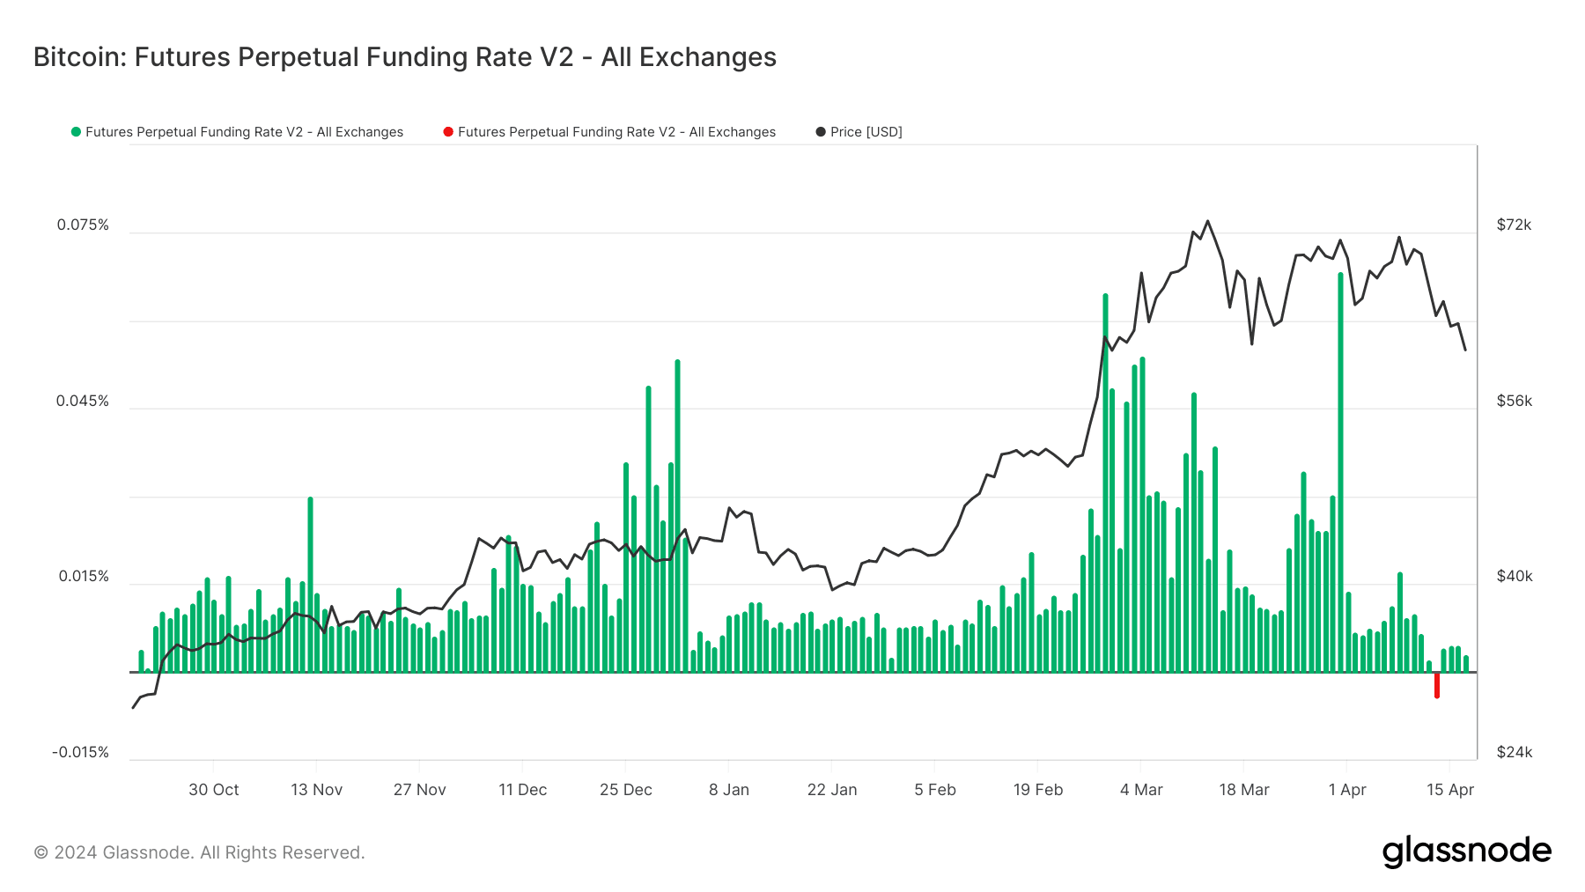
Task: Click the 0.075% left axis label
Action: [x=83, y=225]
